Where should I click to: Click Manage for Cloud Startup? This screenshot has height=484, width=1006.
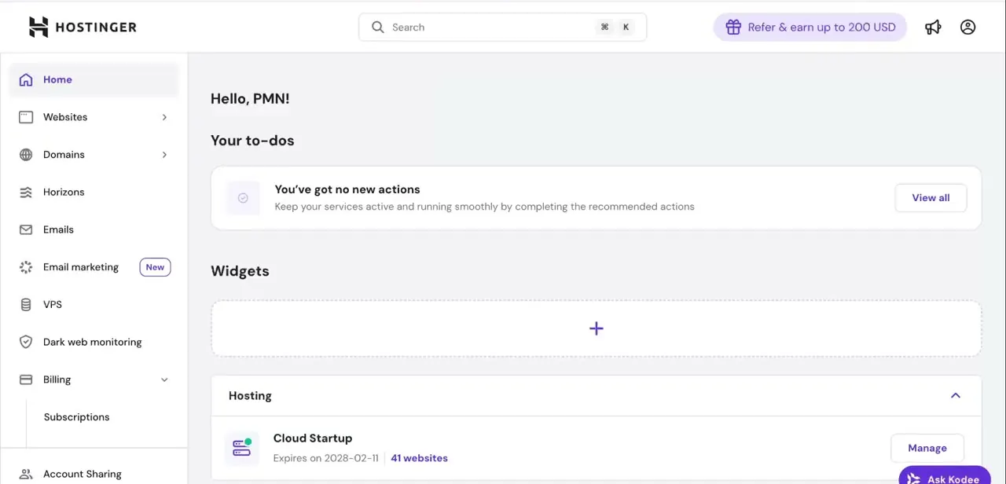[927, 448]
